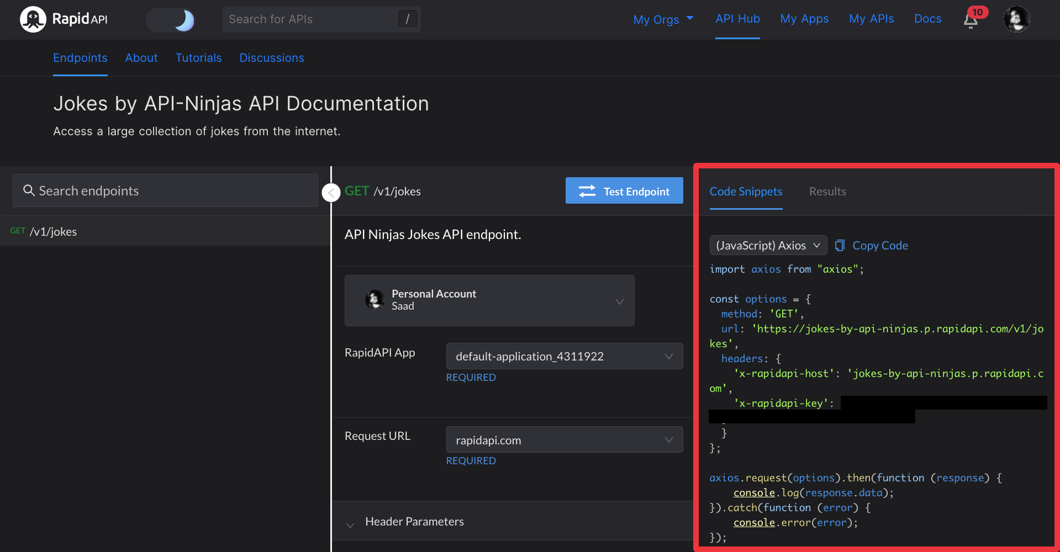This screenshot has height=552, width=1060.
Task: Click the RapidAPI logo
Action: [64, 19]
